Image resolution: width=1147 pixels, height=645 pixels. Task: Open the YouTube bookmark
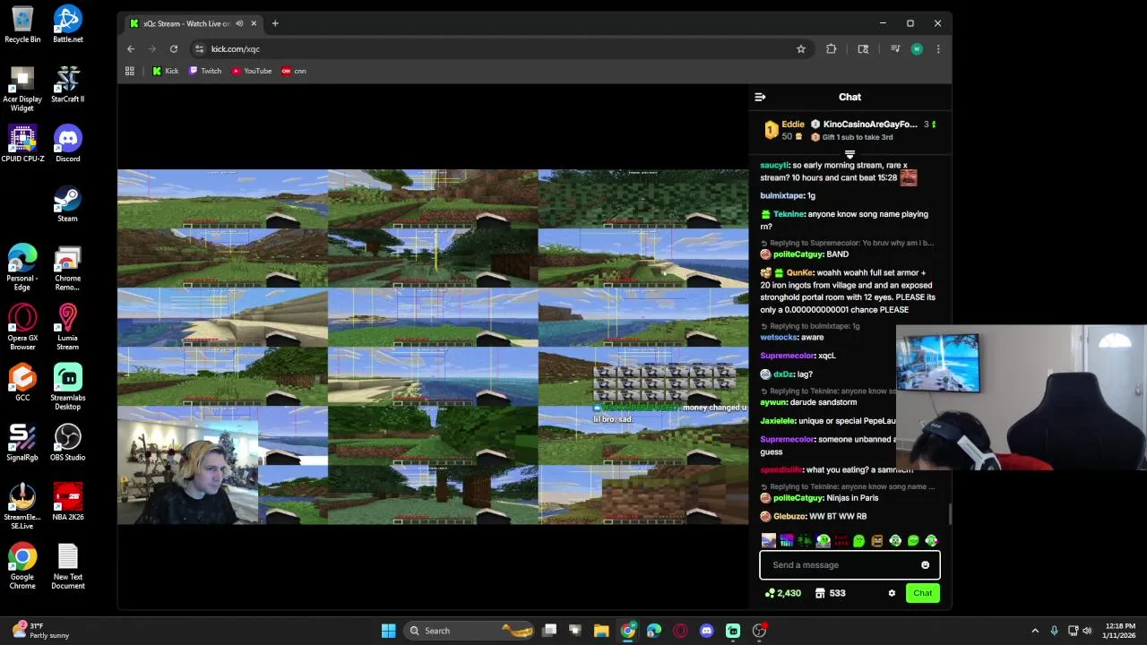pos(252,71)
